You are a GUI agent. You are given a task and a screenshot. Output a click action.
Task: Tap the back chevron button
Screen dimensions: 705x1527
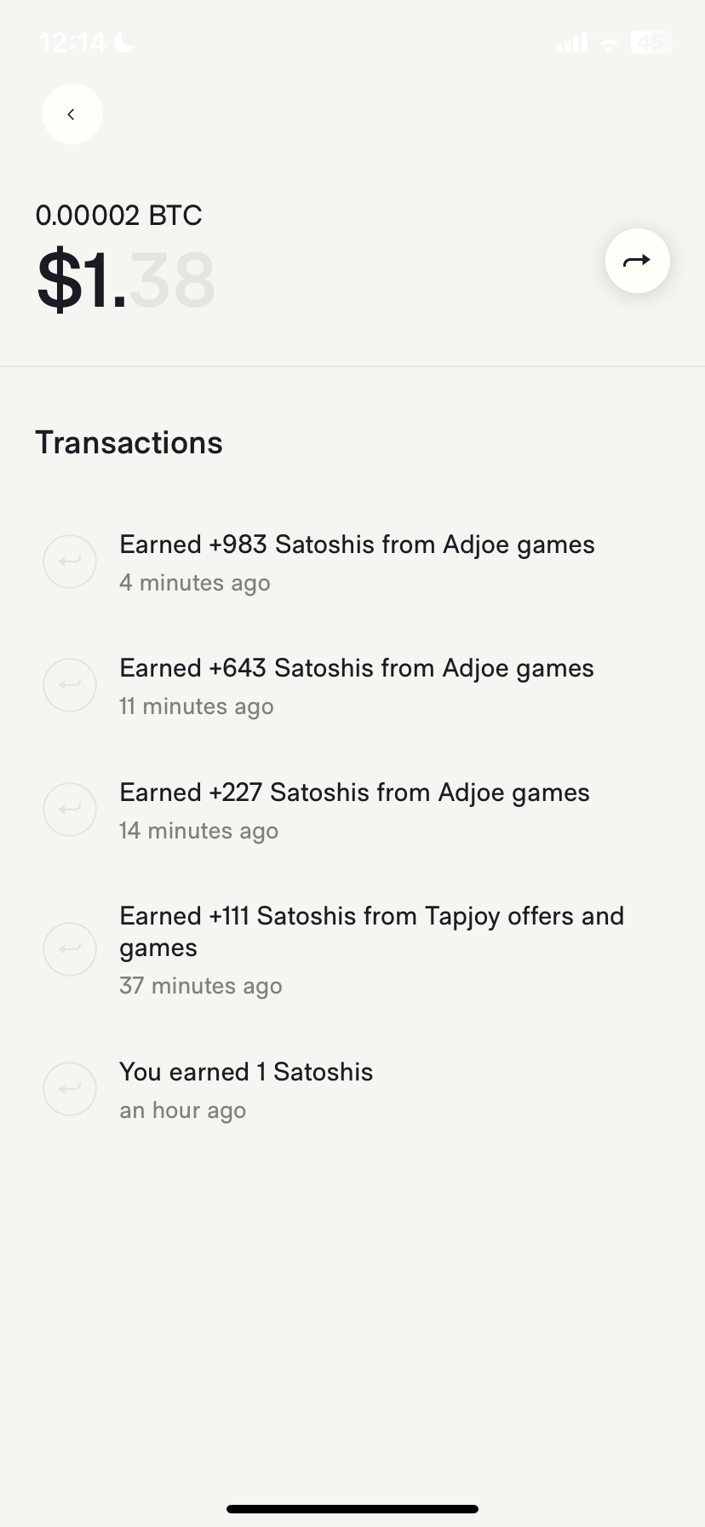72,114
